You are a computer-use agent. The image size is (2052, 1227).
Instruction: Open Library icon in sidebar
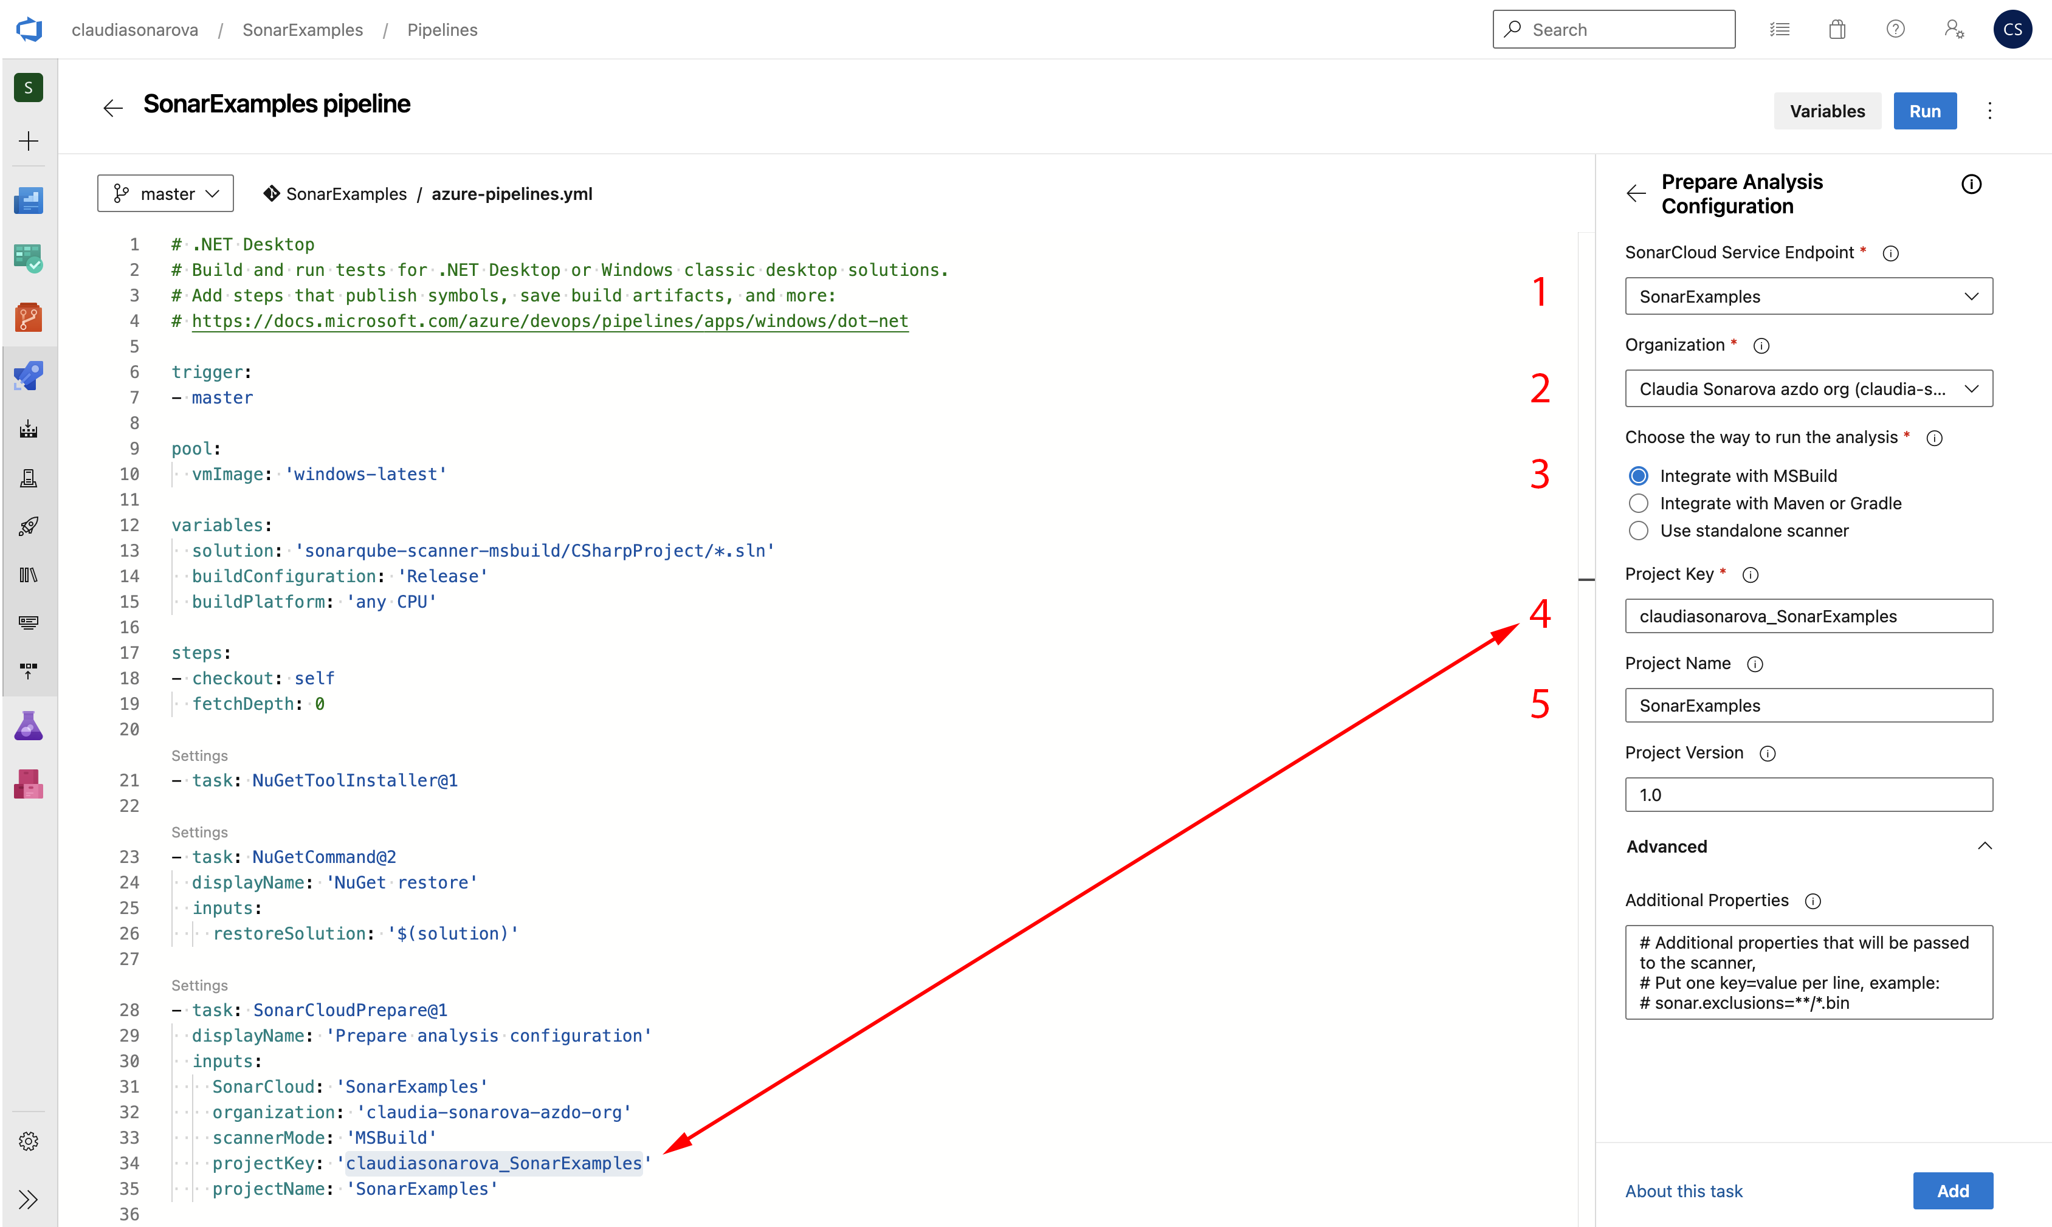[x=29, y=575]
